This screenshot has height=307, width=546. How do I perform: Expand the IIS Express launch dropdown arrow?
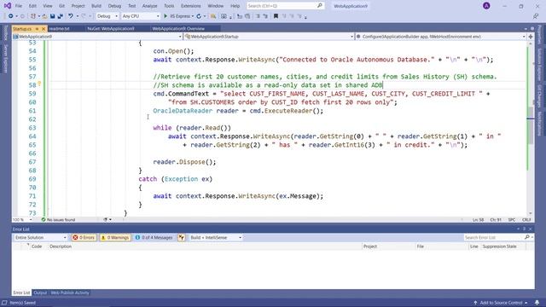pos(193,16)
